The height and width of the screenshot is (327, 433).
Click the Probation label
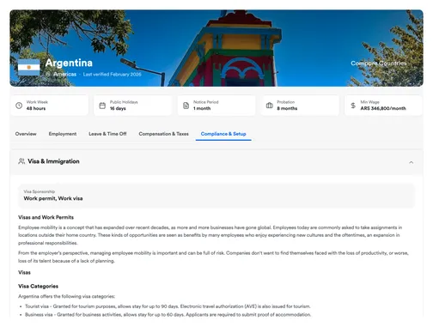click(286, 102)
